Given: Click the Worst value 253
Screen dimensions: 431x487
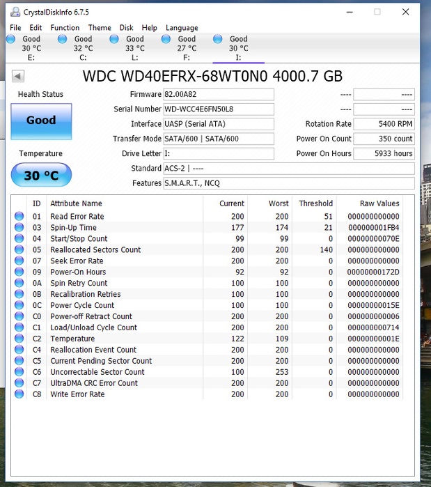Looking at the screenshot, I should pos(282,372).
